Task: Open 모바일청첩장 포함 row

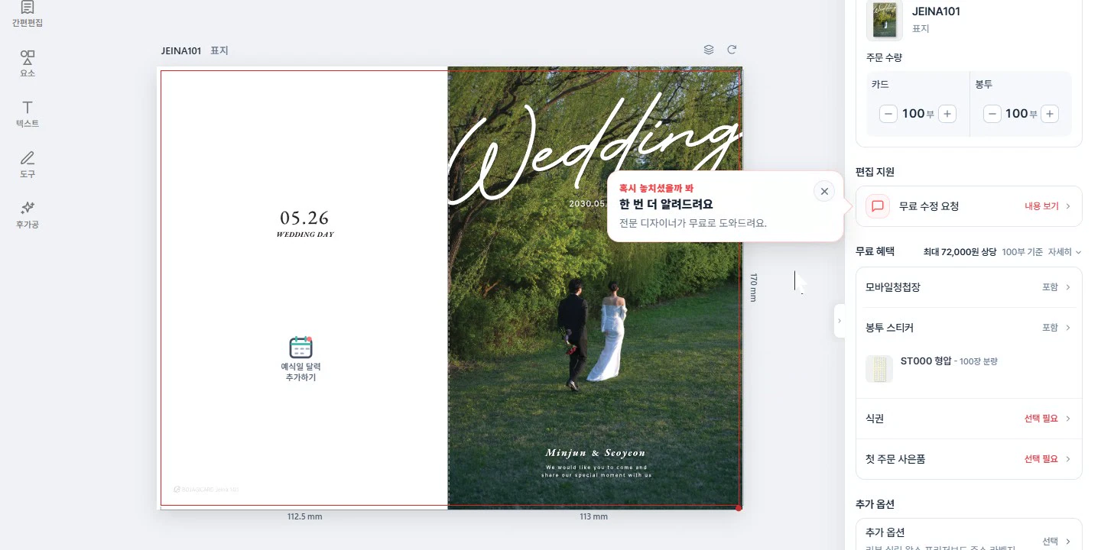Action: 969,287
